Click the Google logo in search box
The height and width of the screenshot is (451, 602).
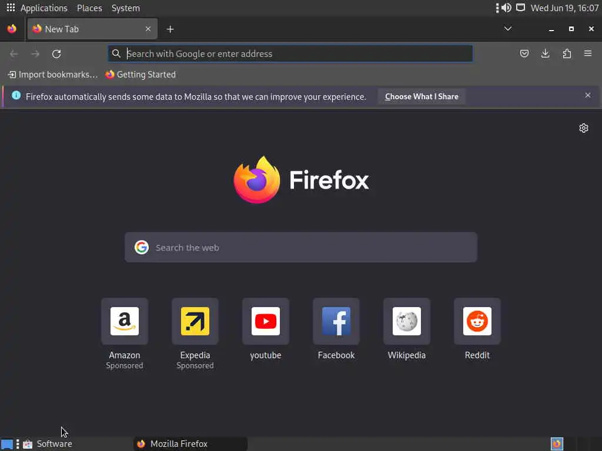142,247
